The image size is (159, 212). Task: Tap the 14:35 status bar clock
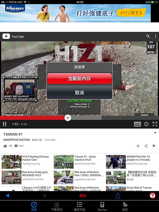coord(80,2)
